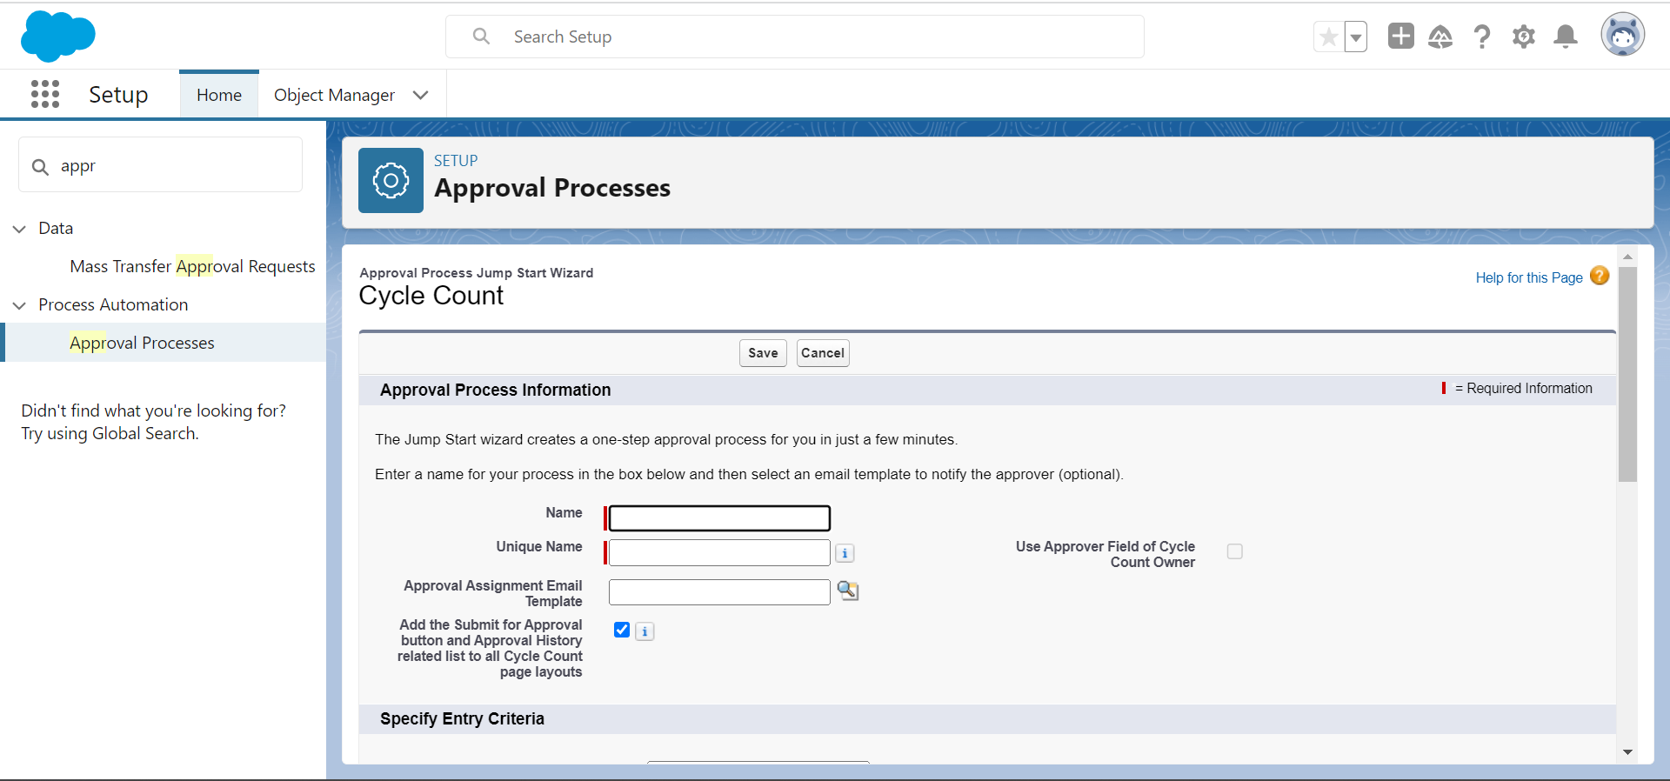Click into the Unique Name field

click(719, 552)
